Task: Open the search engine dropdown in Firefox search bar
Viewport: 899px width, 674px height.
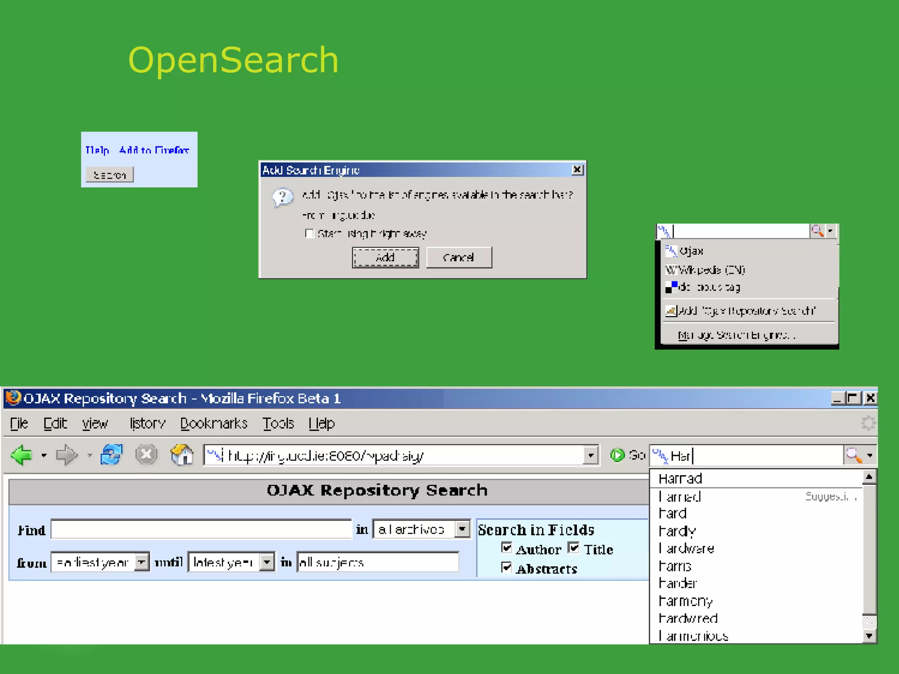Action: point(870,455)
